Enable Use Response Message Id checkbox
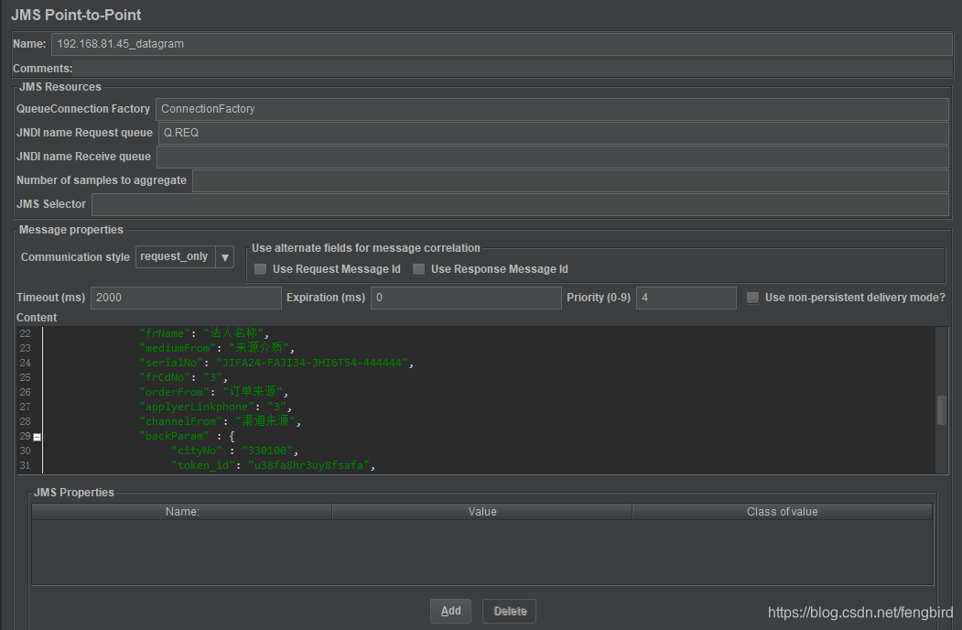Viewport: 962px width, 630px height. click(419, 269)
